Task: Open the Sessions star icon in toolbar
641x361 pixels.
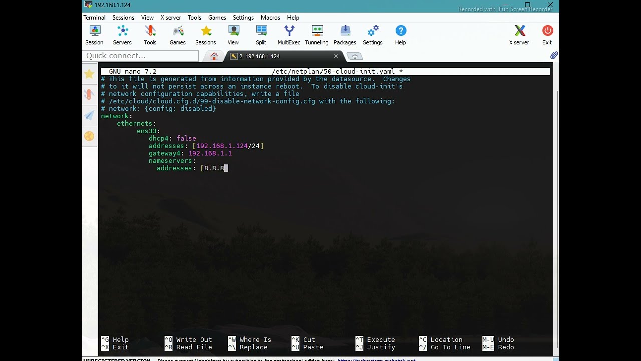Action: (206, 35)
